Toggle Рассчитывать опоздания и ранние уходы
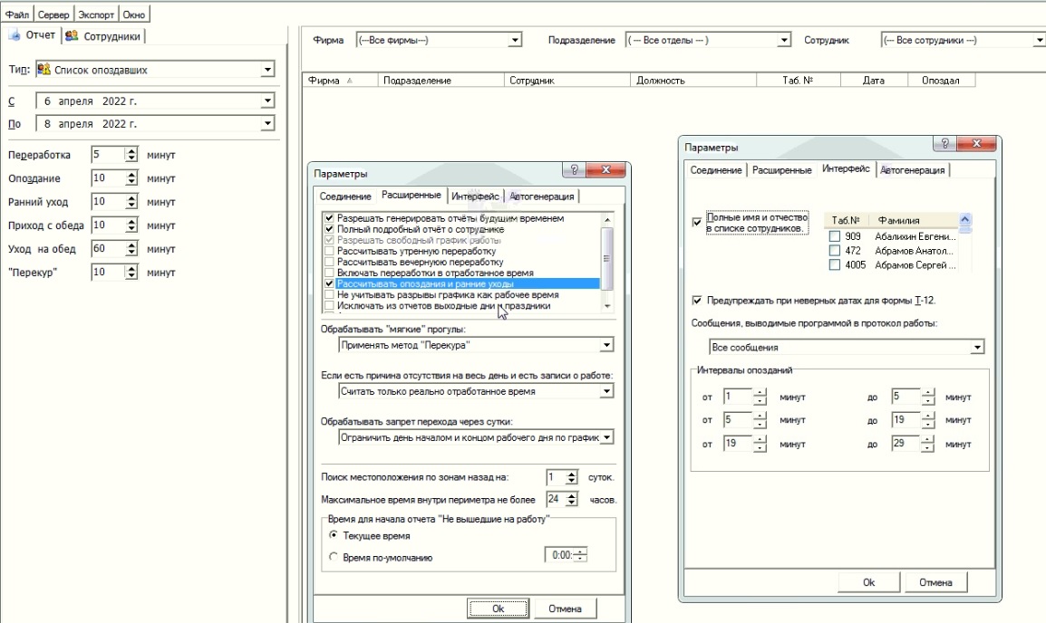This screenshot has width=1046, height=623. click(x=329, y=283)
